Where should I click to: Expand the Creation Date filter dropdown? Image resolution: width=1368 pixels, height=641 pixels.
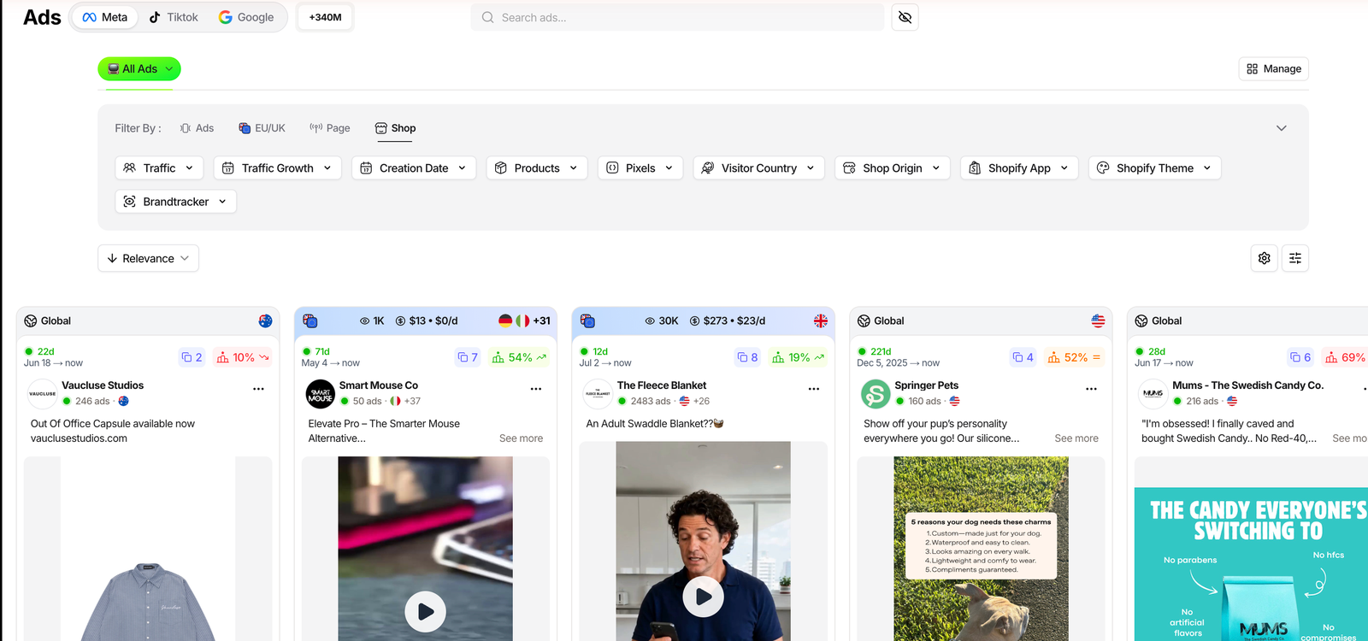click(414, 168)
